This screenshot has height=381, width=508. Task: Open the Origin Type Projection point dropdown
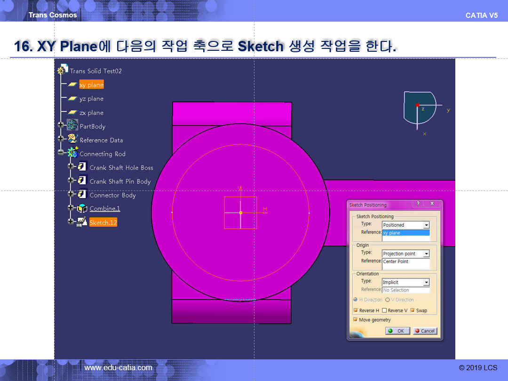[426, 254]
